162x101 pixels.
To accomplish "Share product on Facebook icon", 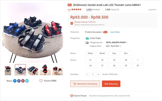I will (19, 81).
